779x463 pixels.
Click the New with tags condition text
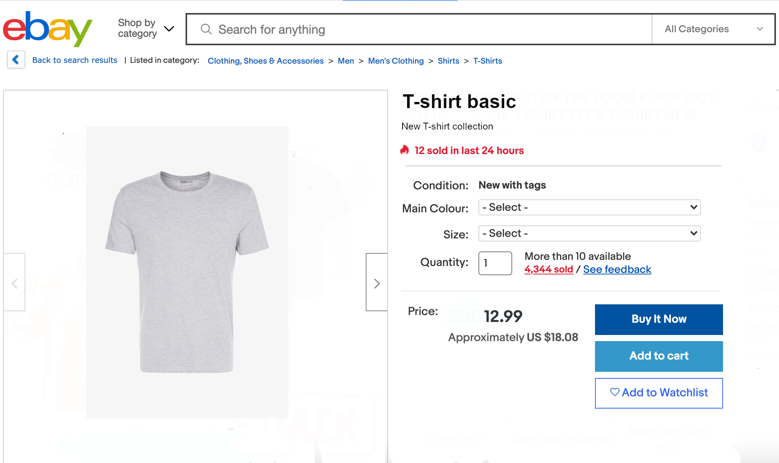pos(512,185)
